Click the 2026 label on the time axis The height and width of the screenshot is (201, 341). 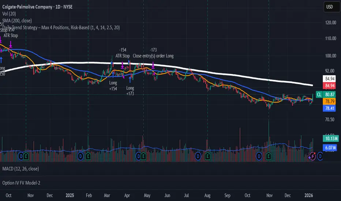(x=308, y=196)
